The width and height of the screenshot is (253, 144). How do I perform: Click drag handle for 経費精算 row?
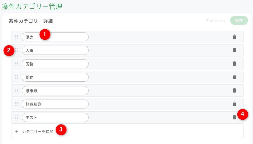click(16, 104)
